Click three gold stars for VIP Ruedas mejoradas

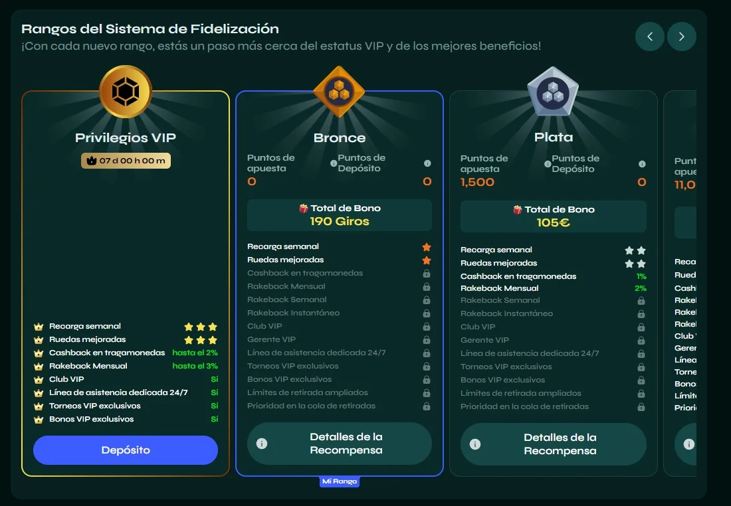point(201,340)
